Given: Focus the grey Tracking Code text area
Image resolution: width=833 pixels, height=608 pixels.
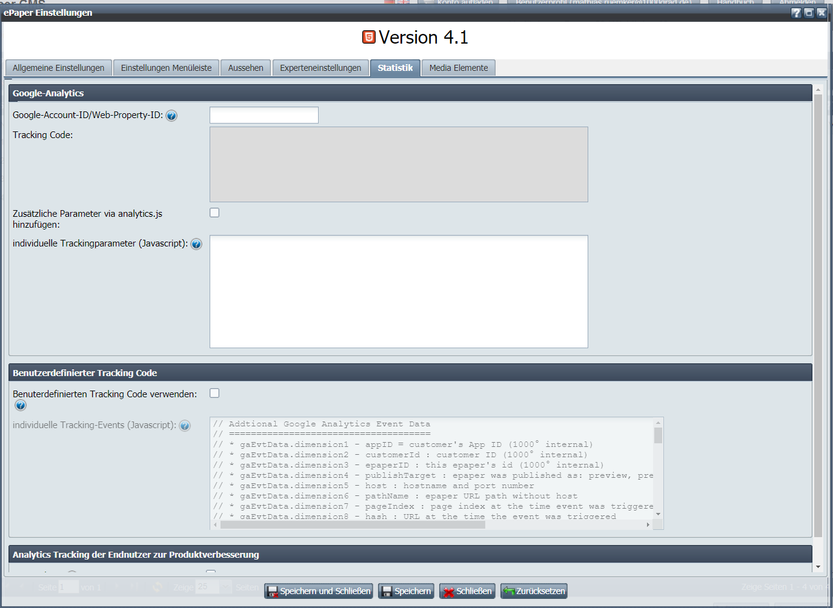Looking at the screenshot, I should coord(399,164).
